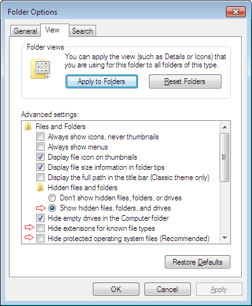Viewport: 252px width, 306px height.
Task: Select Don't show hidden files, folders, or drives
Action: tap(52, 198)
